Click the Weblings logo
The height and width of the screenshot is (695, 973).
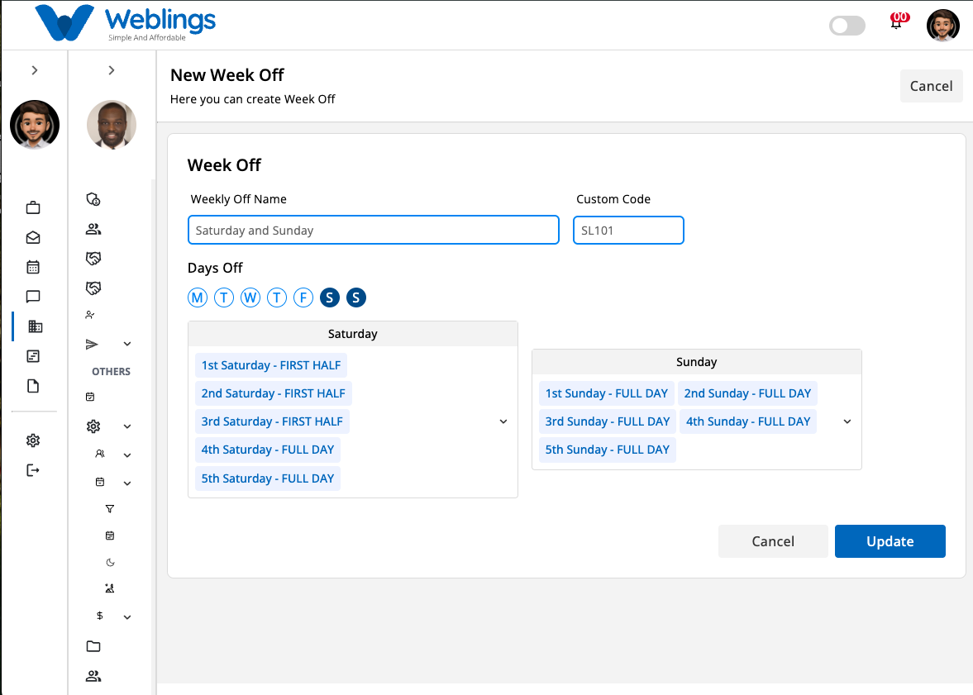[126, 23]
